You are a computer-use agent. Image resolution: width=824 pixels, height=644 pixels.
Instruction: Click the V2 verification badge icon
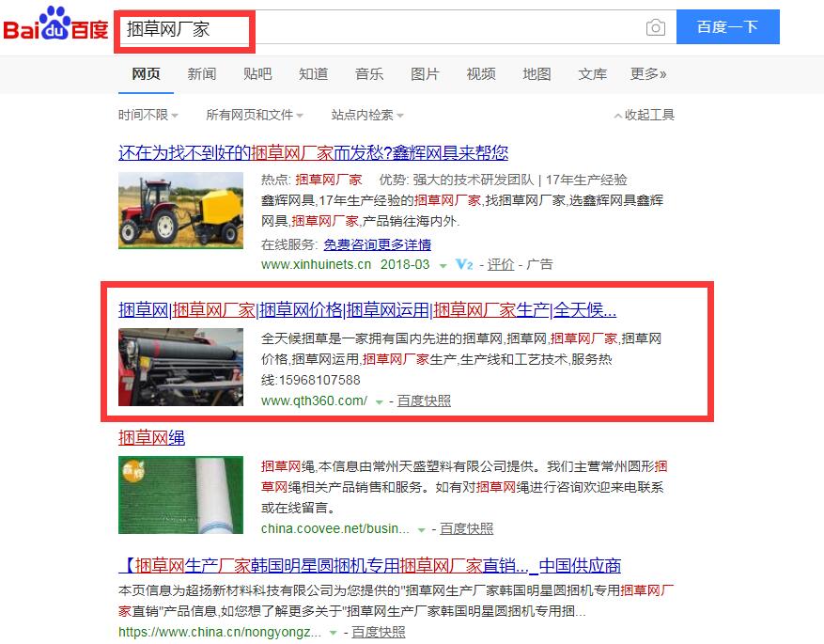(464, 264)
